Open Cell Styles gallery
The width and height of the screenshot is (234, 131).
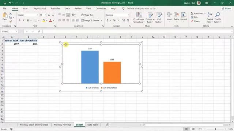pyautogui.click(x=159, y=18)
